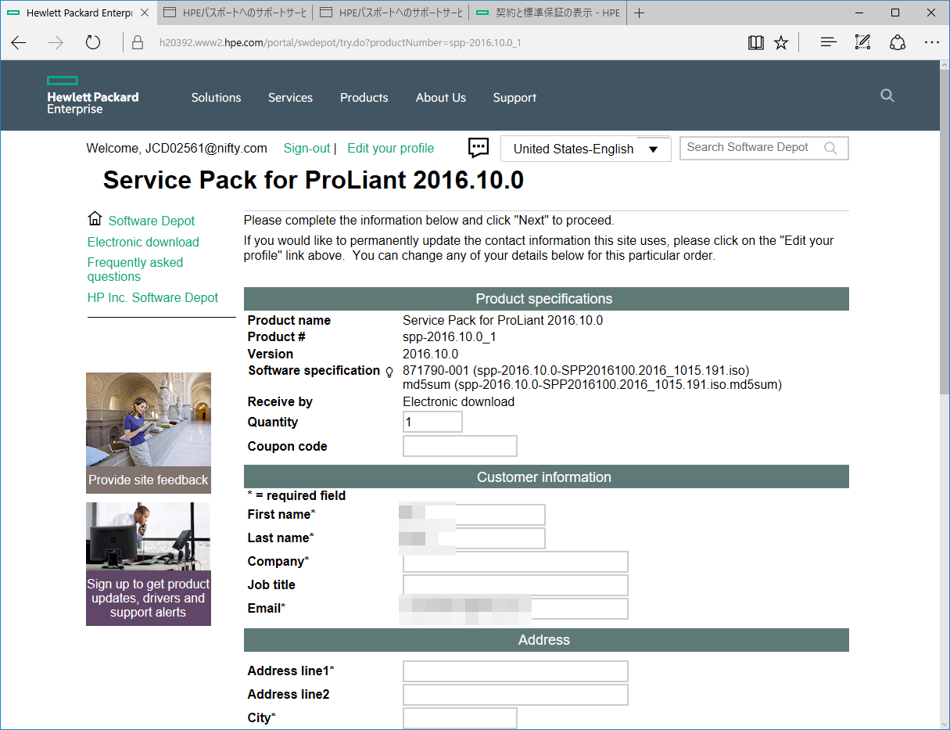Switch to the third HPE passport tab
The height and width of the screenshot is (730, 950).
391,13
